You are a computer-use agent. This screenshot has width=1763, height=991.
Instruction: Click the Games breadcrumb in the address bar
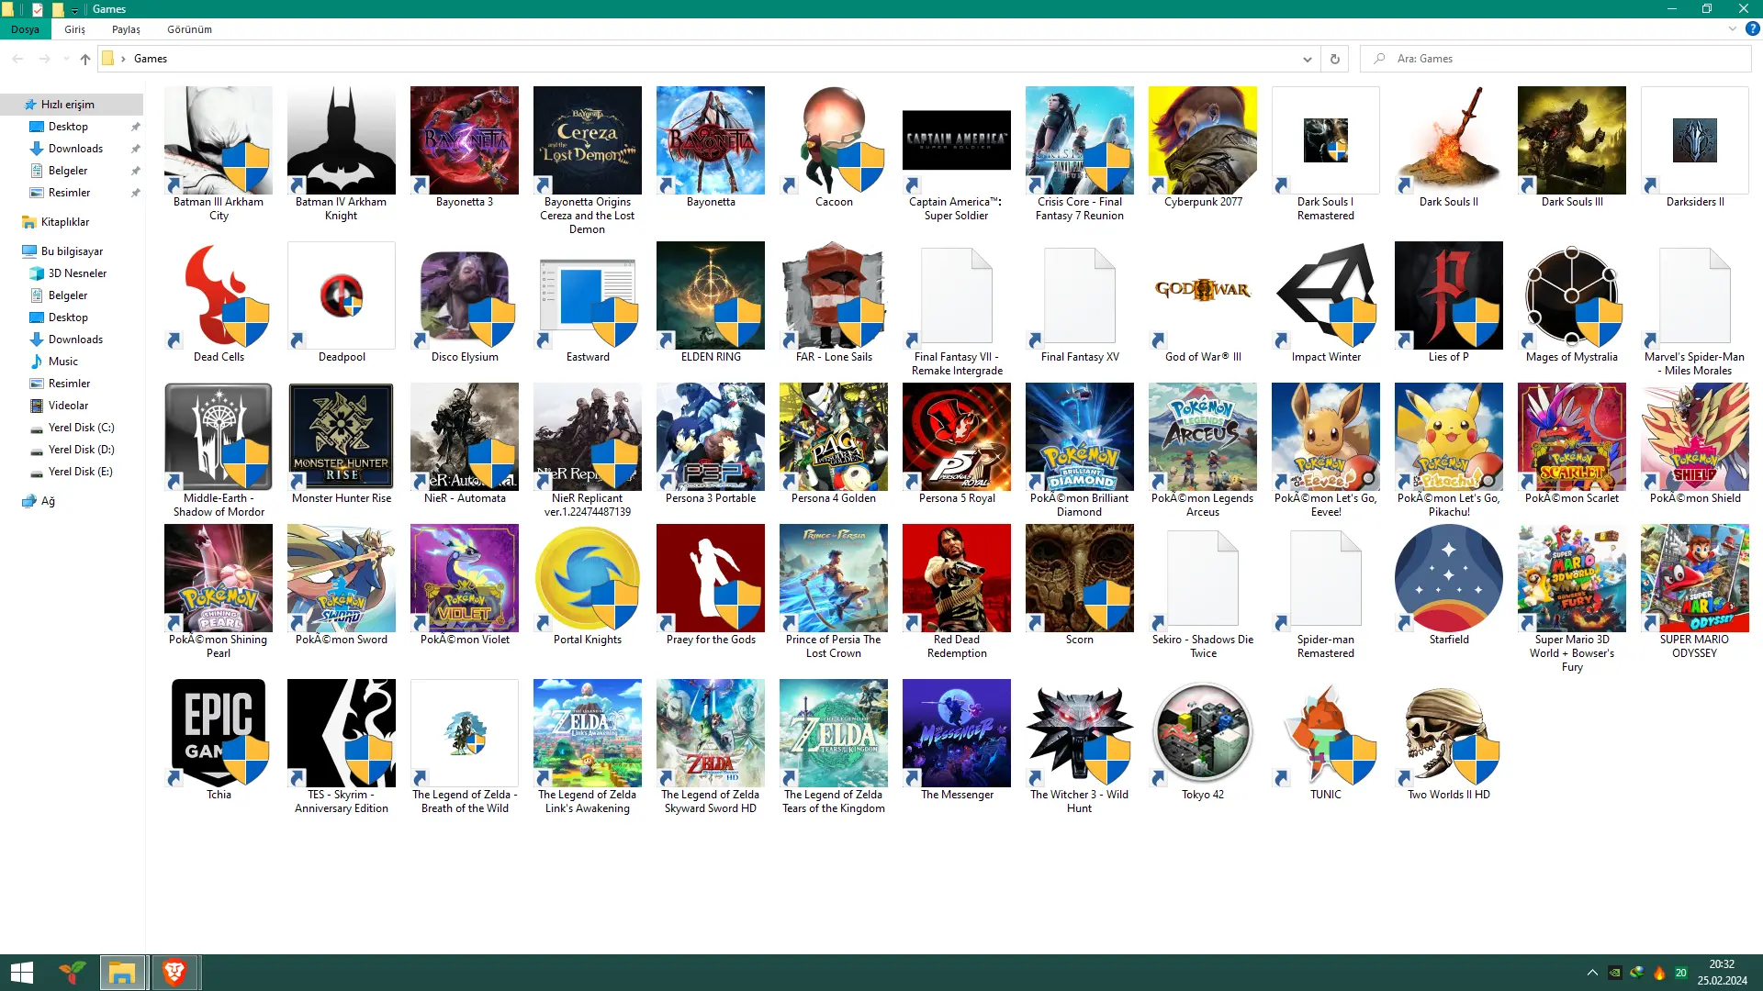151,59
